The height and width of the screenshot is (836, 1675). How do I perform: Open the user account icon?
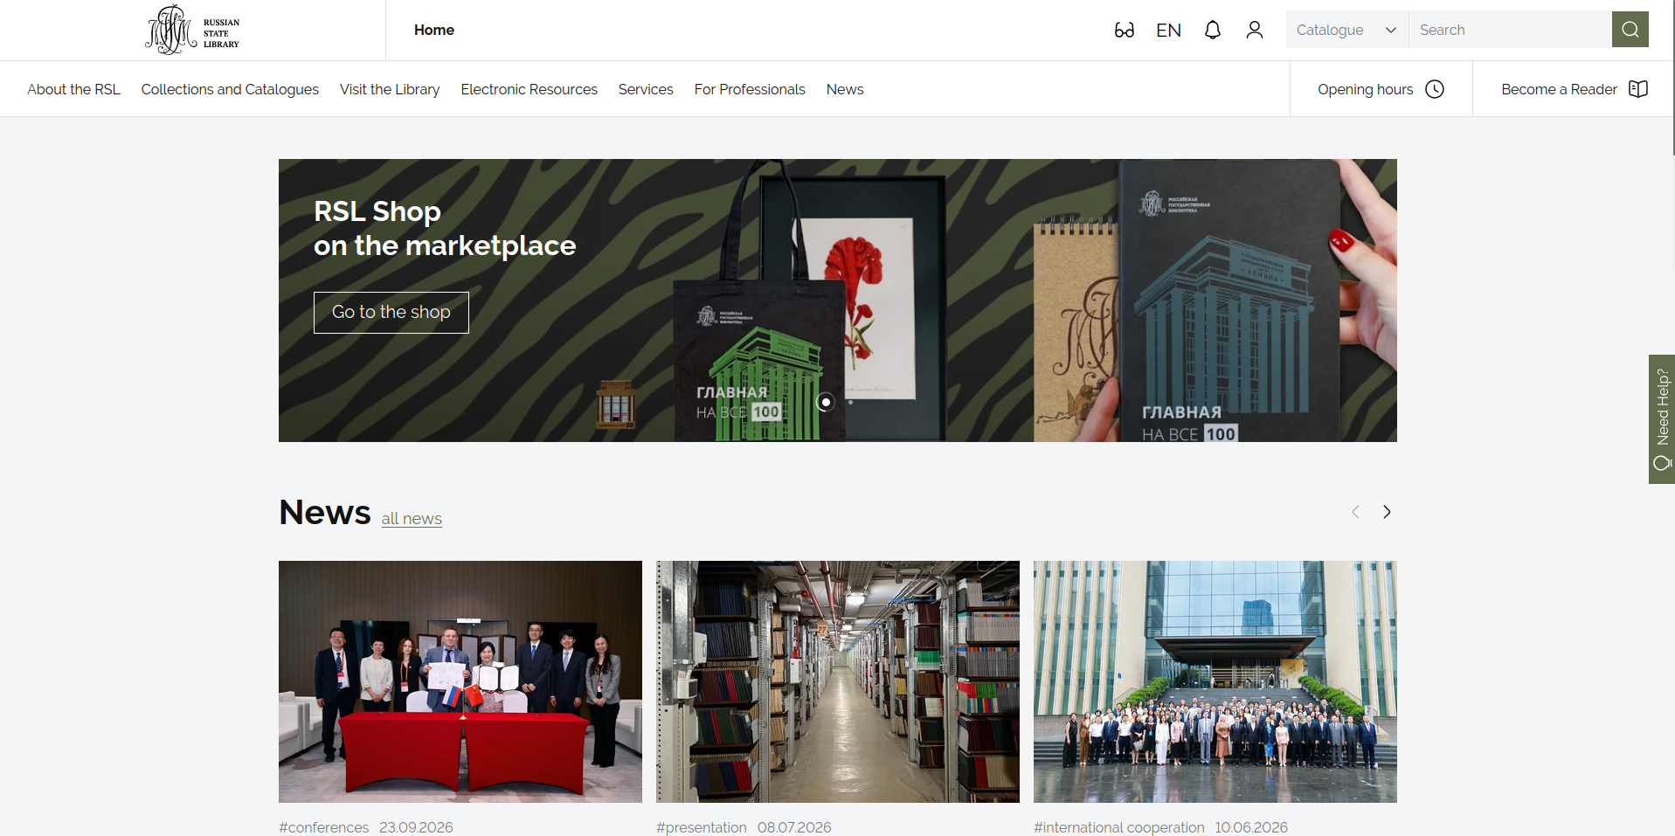pyautogui.click(x=1255, y=31)
